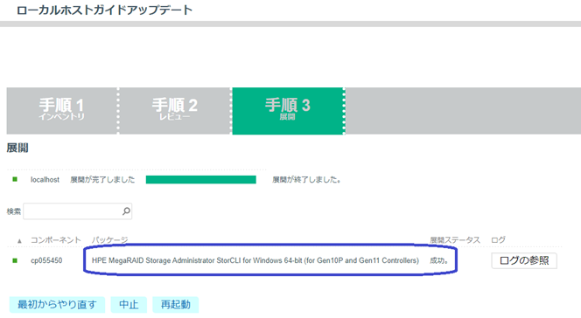This screenshot has height=318, width=581.
Task: Sort the table by the ascending arrow
Action: (19, 241)
